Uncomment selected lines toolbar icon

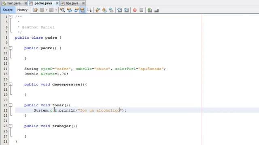click(157, 10)
